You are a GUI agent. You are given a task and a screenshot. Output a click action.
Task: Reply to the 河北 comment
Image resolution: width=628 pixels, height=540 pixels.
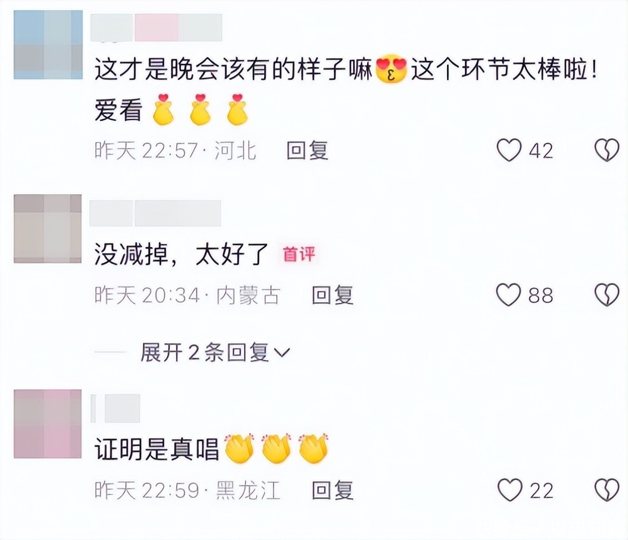(x=307, y=151)
